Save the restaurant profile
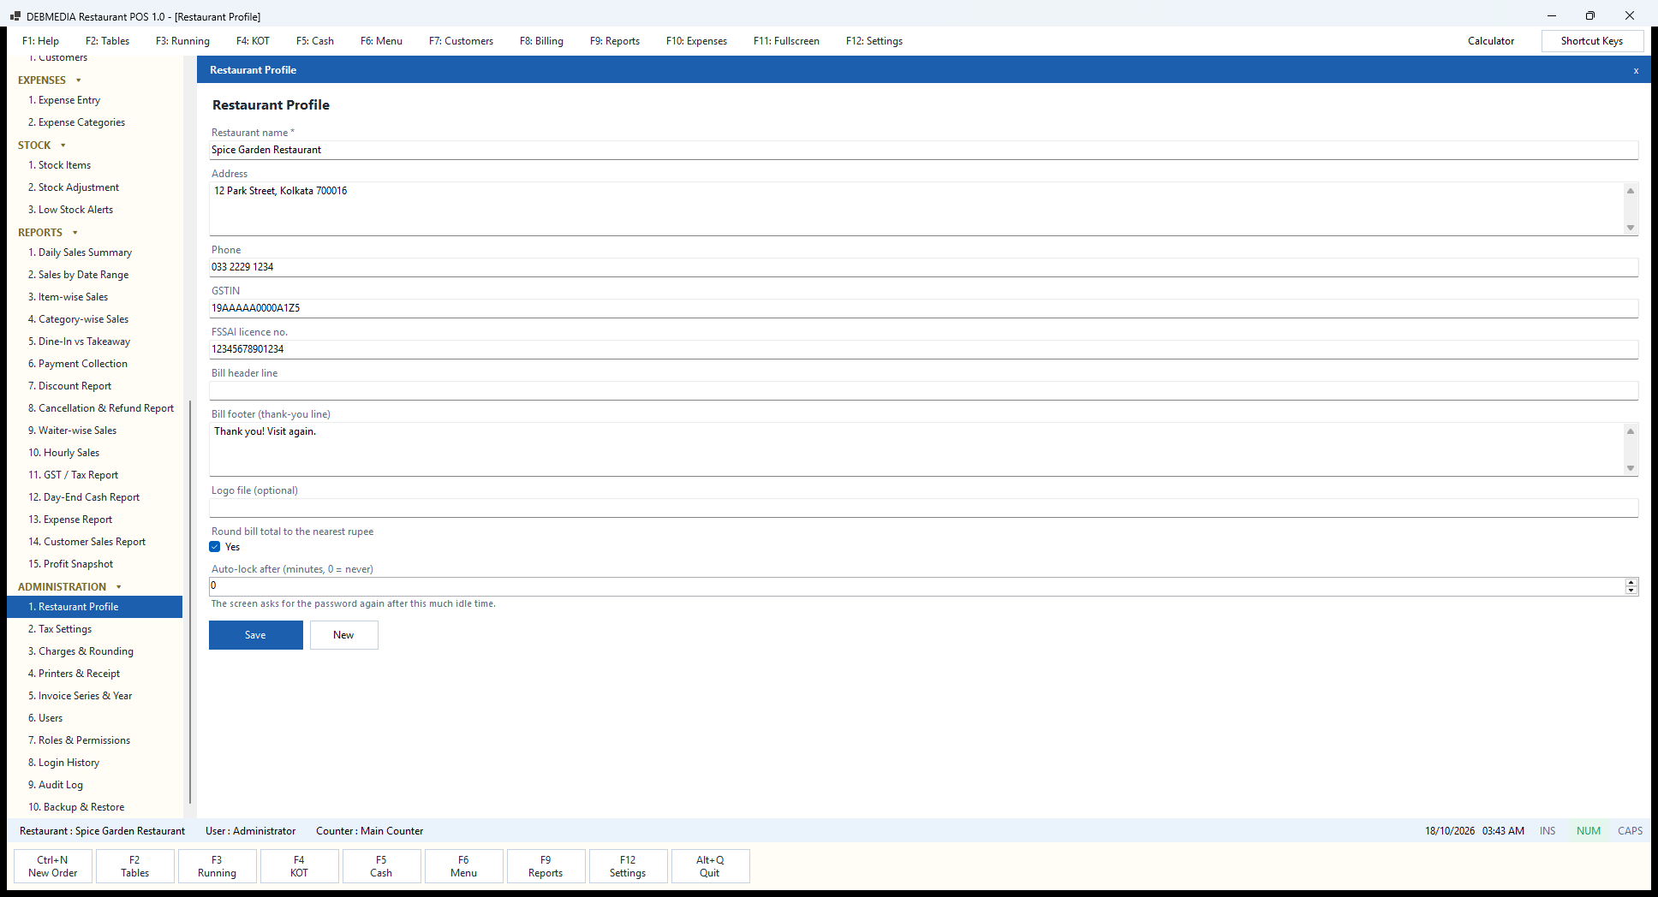This screenshot has width=1658, height=897. pyautogui.click(x=256, y=635)
